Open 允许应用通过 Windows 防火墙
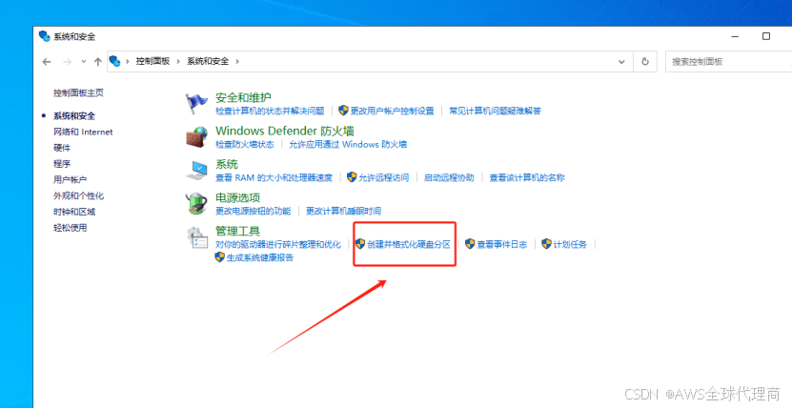Image resolution: width=792 pixels, height=409 pixels. (348, 145)
